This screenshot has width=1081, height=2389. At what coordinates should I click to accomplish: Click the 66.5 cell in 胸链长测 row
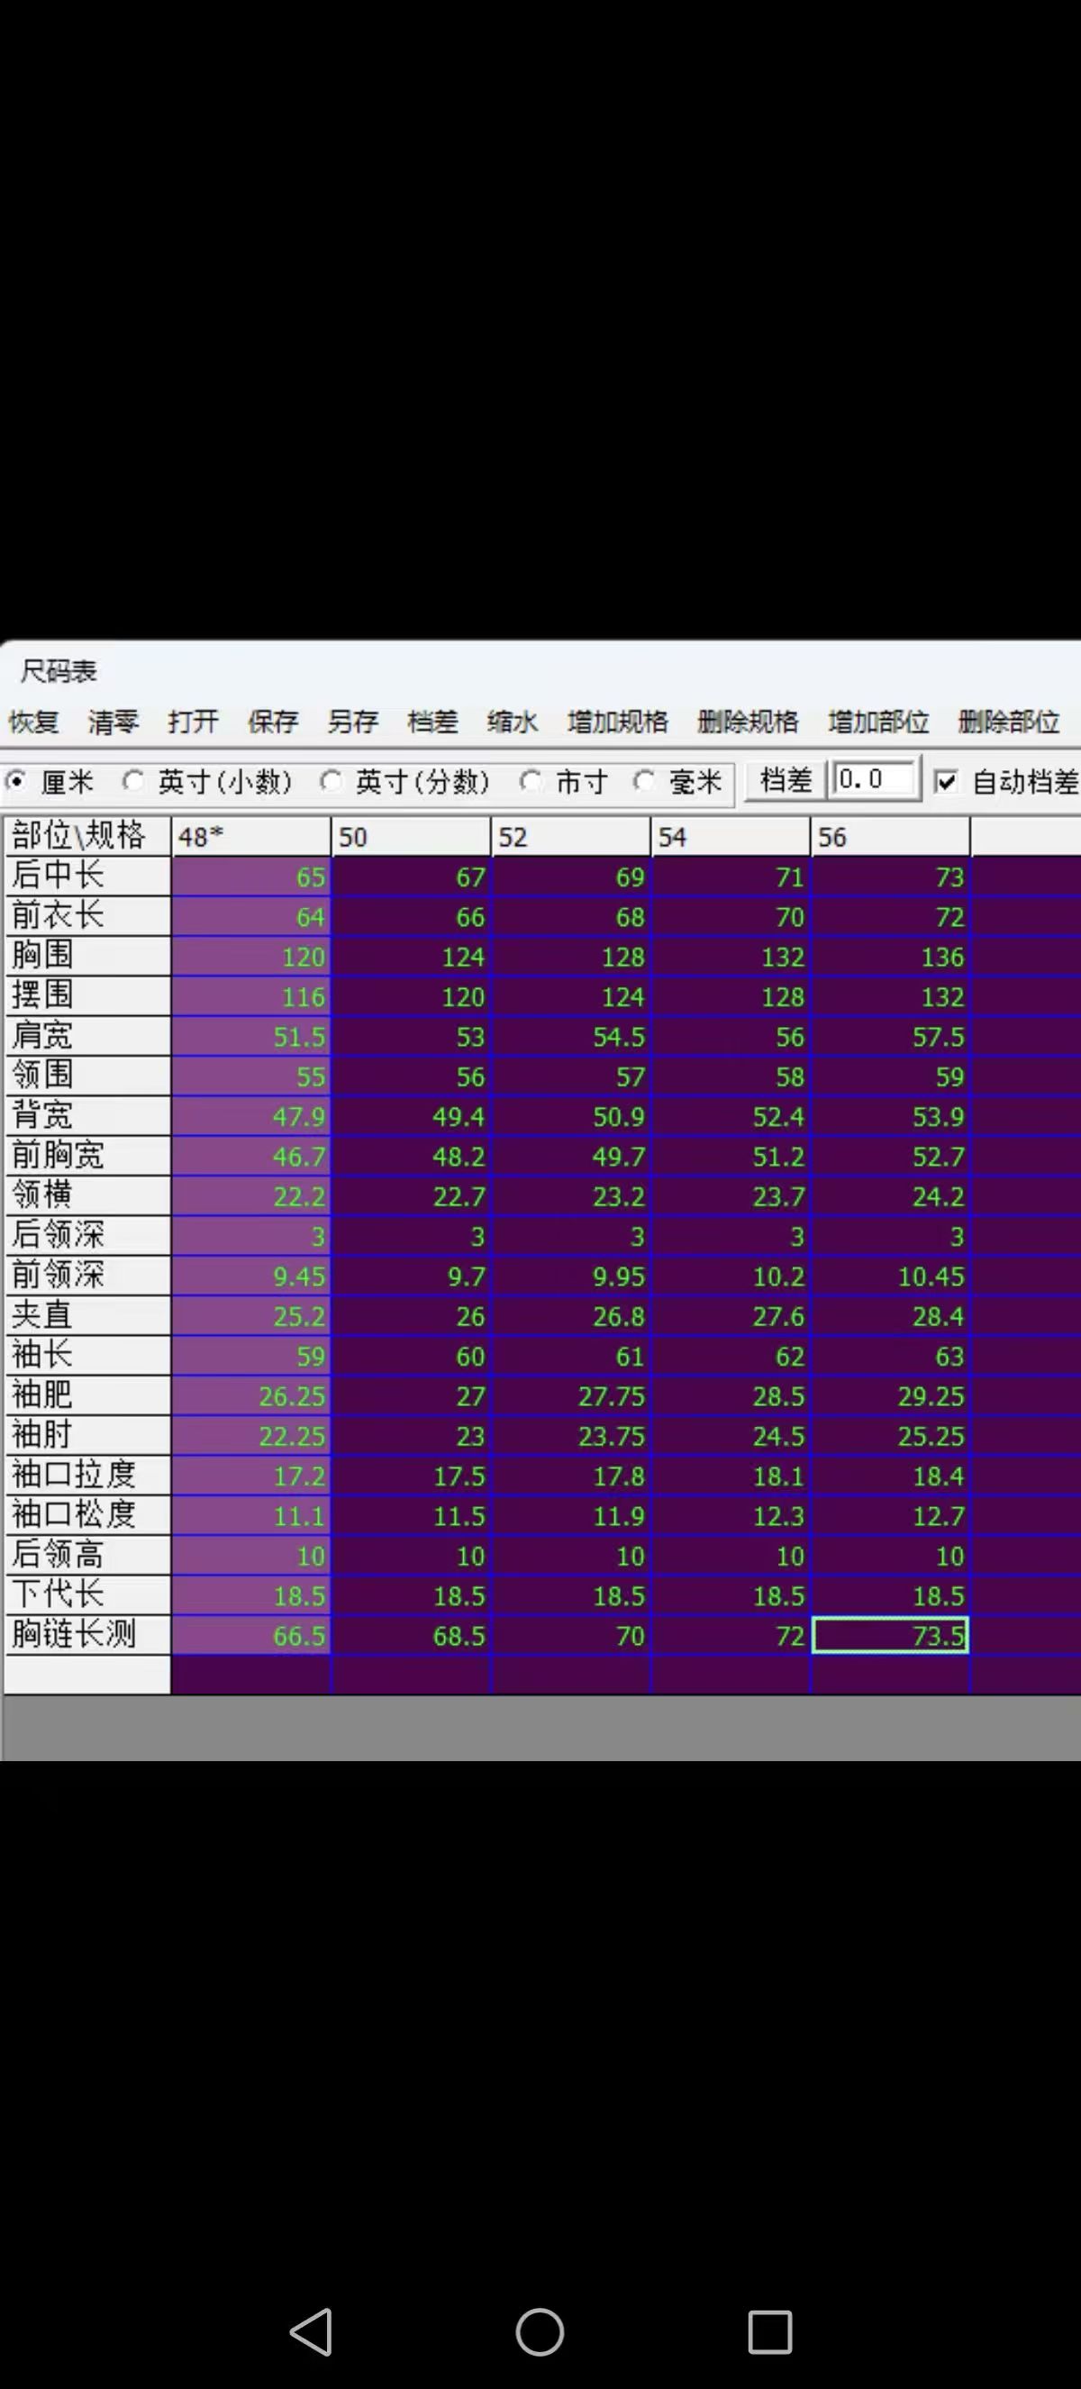tap(251, 1635)
